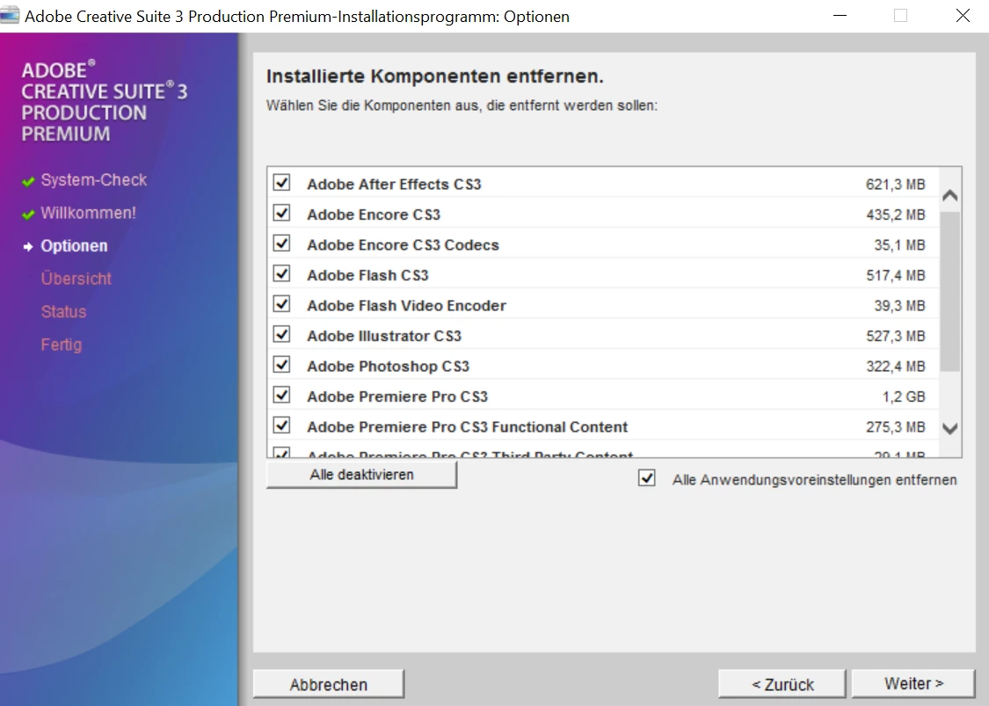
Task: Uncheck Adobe Encore CS3 checkbox
Action: point(281,214)
